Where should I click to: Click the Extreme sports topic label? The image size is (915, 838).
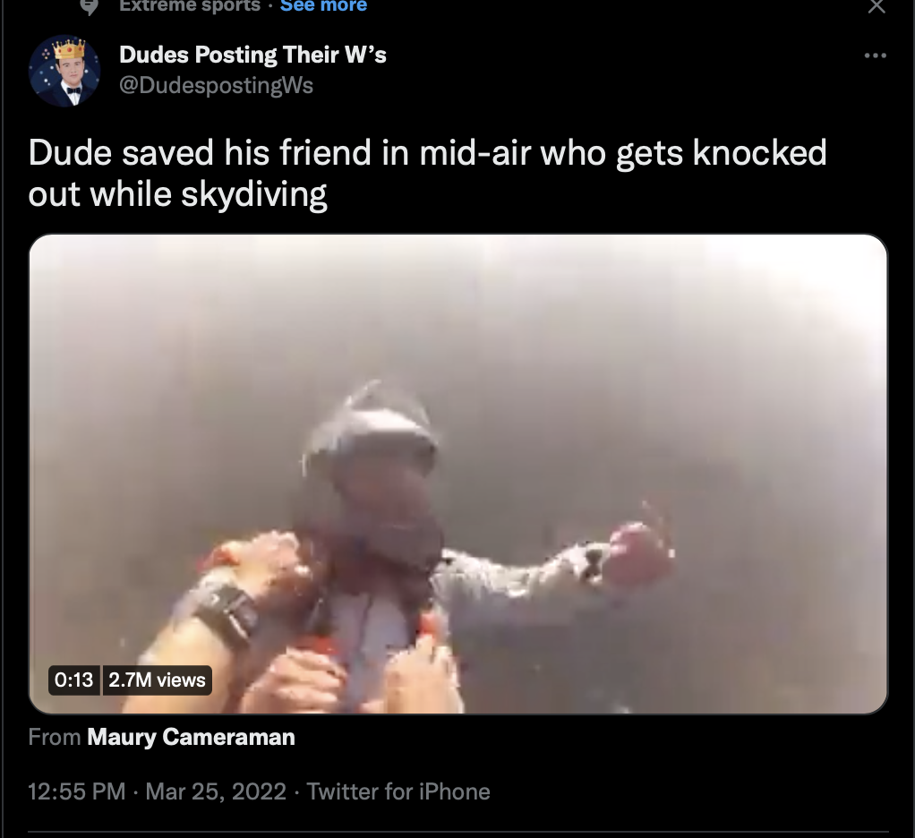[x=190, y=6]
